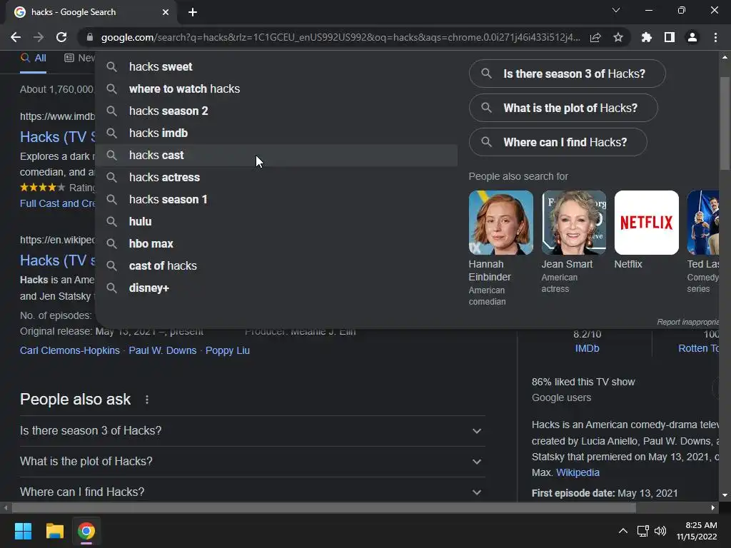The image size is (731, 548).
Task: Click 'Where can I find Hacks?' chip
Action: 558,142
